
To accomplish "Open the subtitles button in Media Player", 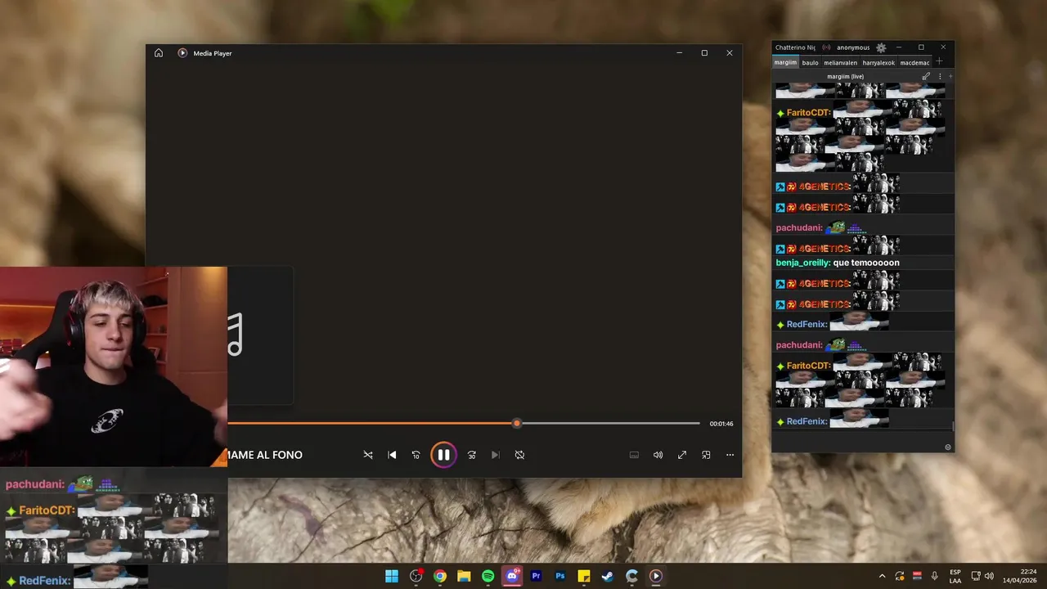I will point(634,455).
